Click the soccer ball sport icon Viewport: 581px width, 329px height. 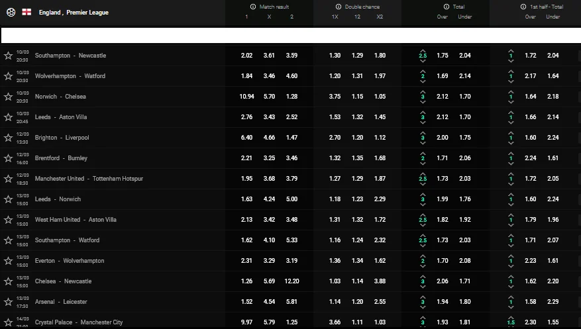[x=11, y=12]
